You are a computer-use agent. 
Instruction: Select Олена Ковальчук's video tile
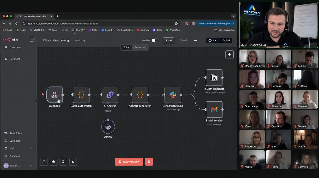pos(252,59)
